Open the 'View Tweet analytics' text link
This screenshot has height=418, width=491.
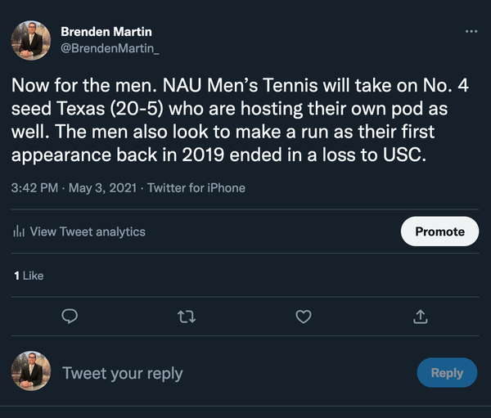click(x=88, y=231)
